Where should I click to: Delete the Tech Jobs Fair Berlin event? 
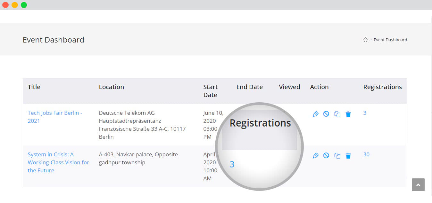348,114
